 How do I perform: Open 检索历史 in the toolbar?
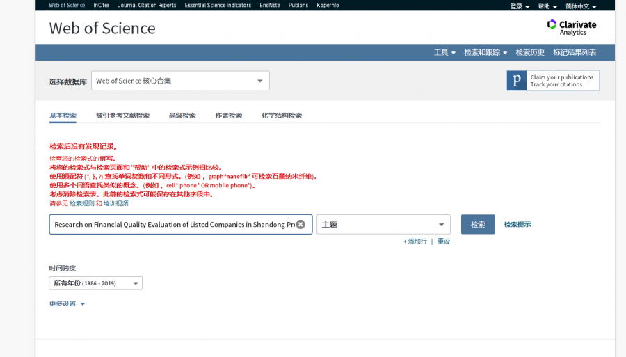coord(530,53)
